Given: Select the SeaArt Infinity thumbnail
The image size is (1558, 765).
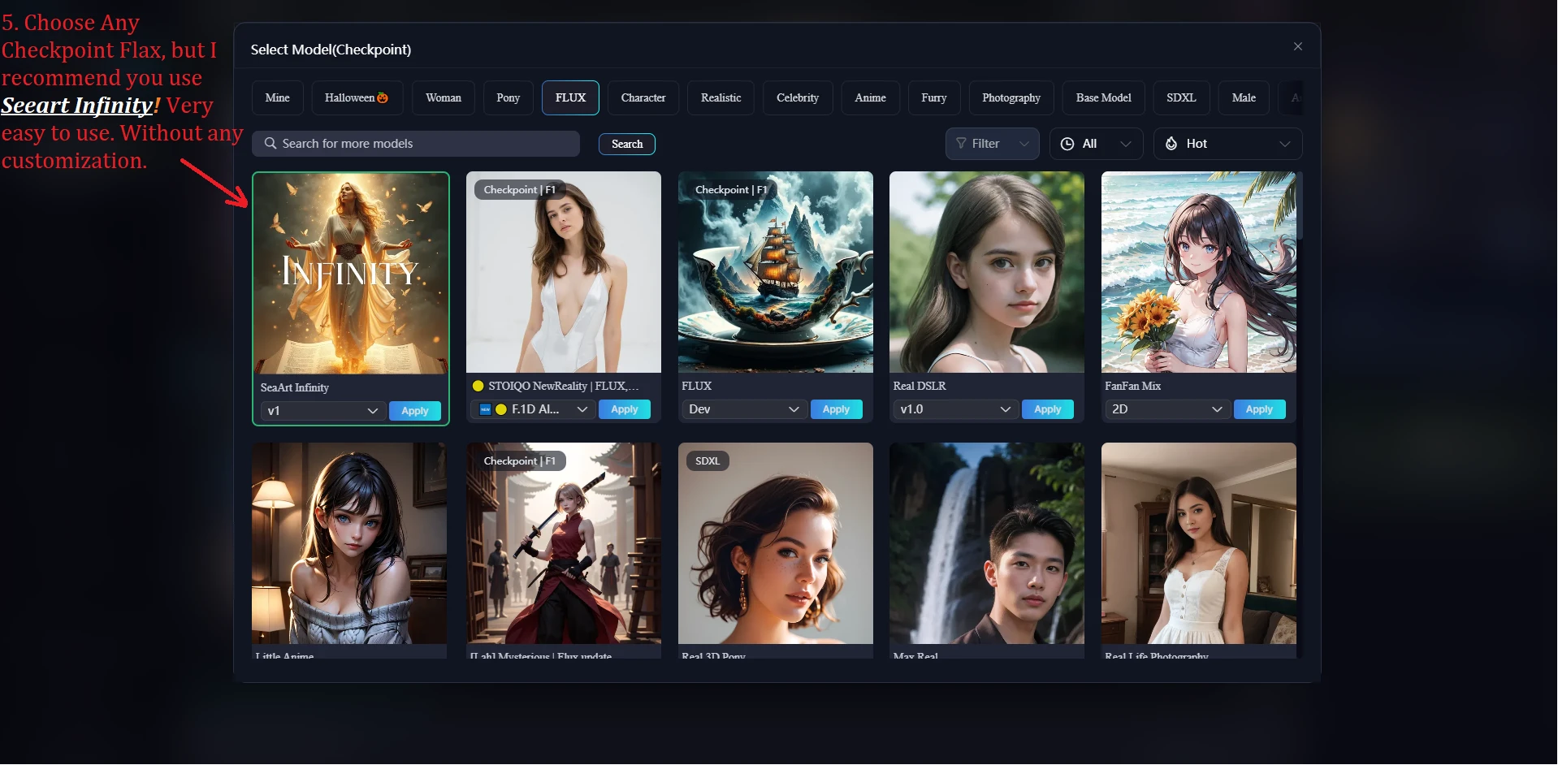Looking at the screenshot, I should 350,274.
